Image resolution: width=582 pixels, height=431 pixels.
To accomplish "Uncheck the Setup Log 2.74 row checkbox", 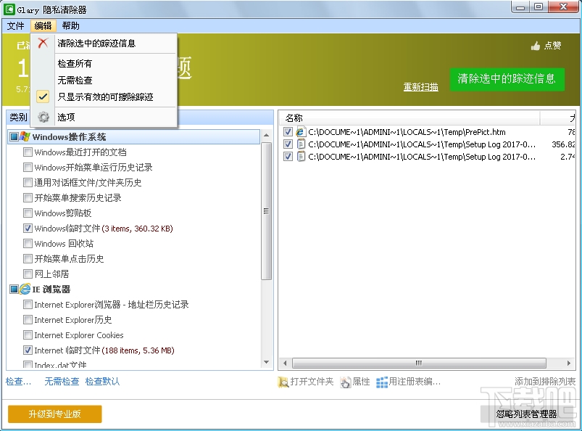I will click(288, 157).
